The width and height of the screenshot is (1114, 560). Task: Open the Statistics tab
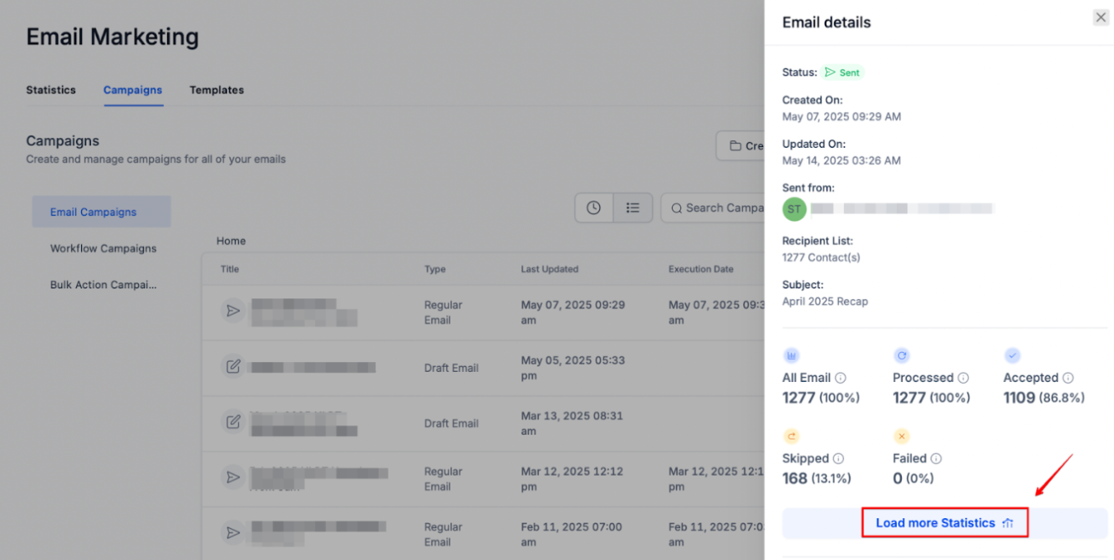[x=51, y=89]
